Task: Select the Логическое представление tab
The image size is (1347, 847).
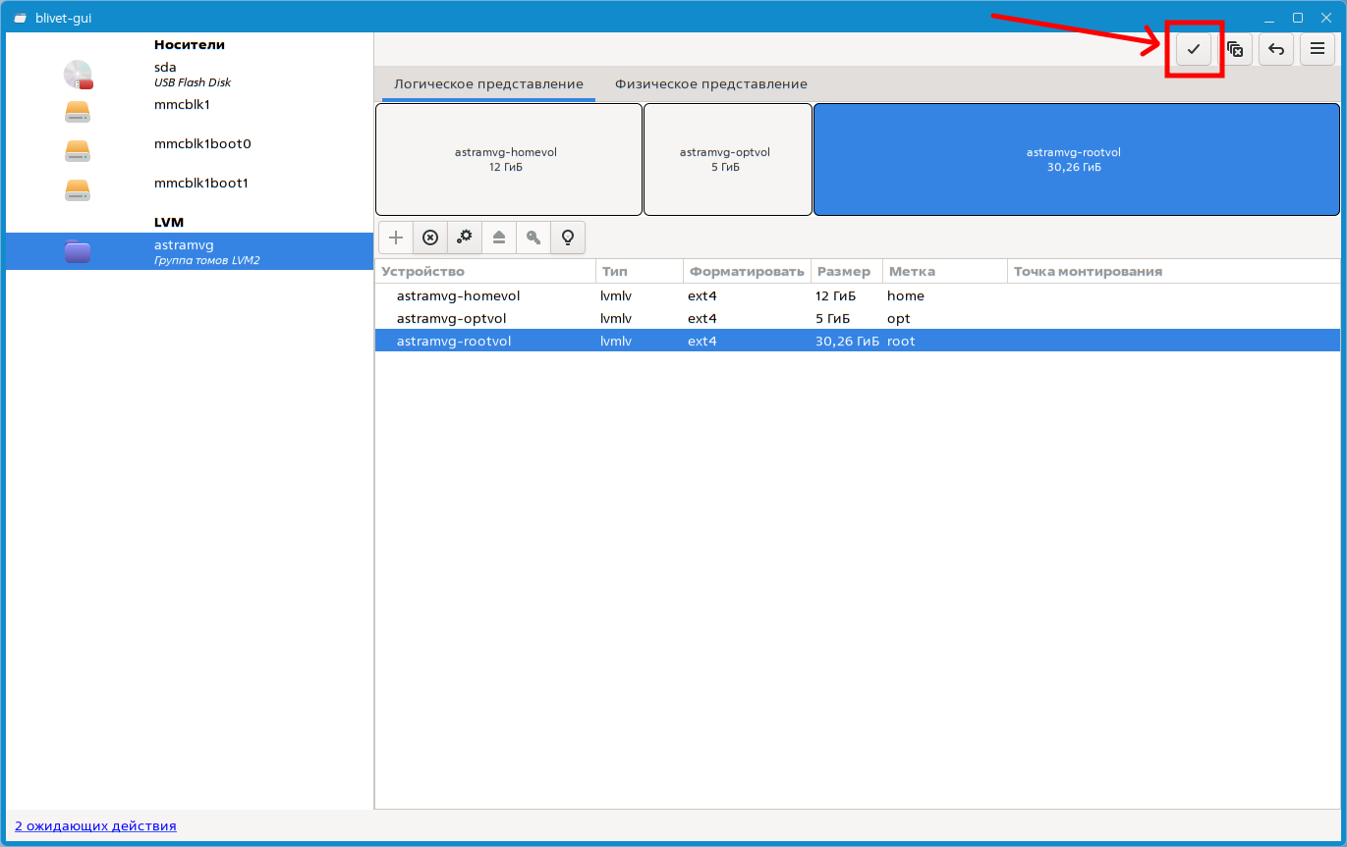Action: pos(488,84)
